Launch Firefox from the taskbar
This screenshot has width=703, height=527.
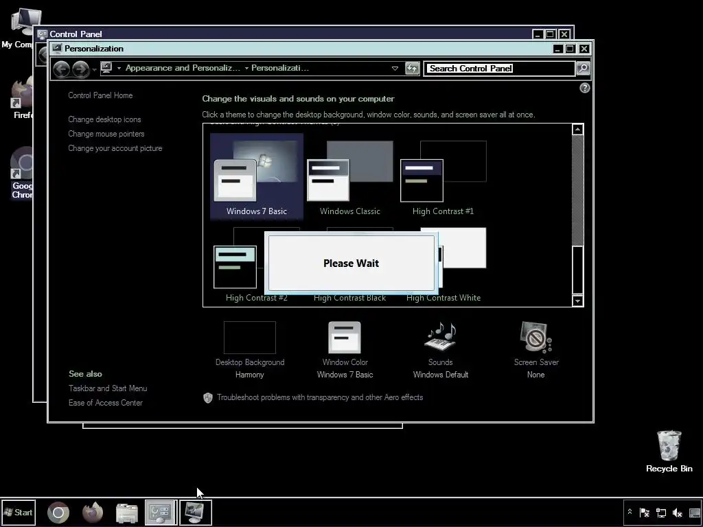[93, 512]
